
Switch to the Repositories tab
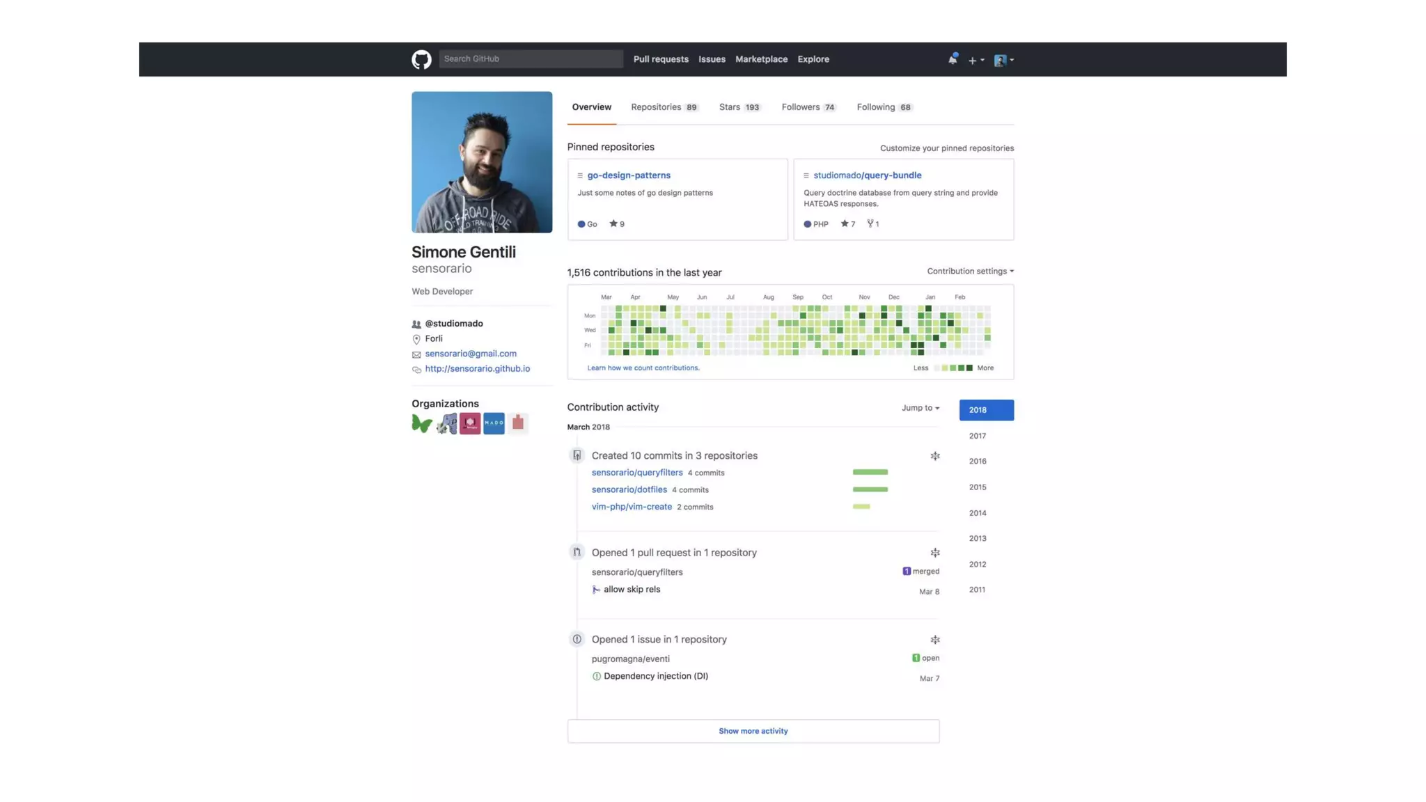click(x=664, y=107)
